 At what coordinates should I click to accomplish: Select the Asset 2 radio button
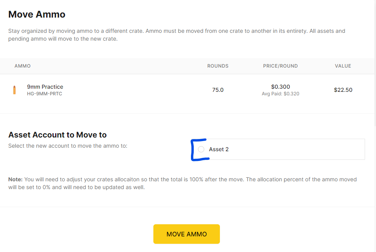[201, 149]
